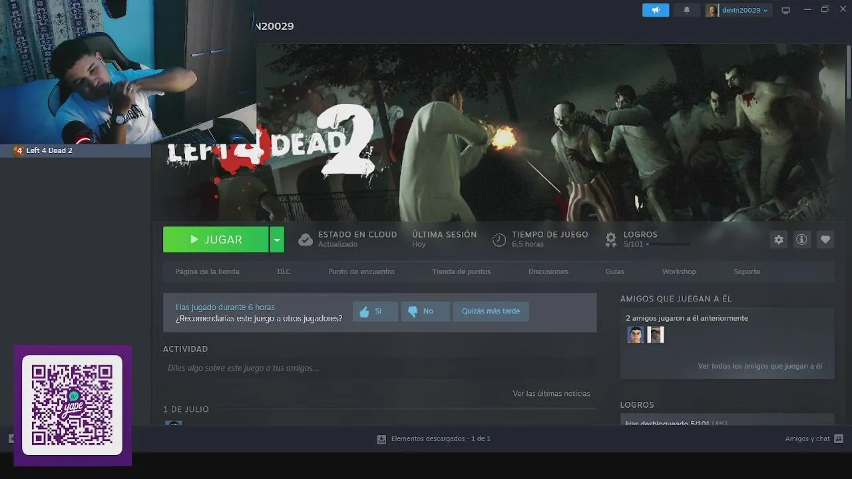852x479 pixels.
Task: Click the activity text input field
Action: click(x=379, y=368)
